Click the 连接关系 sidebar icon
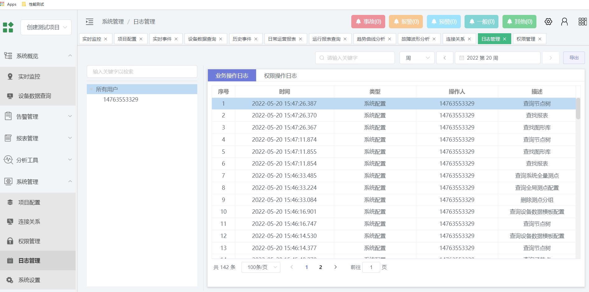Viewport: 589px width, 292px height. (10, 221)
